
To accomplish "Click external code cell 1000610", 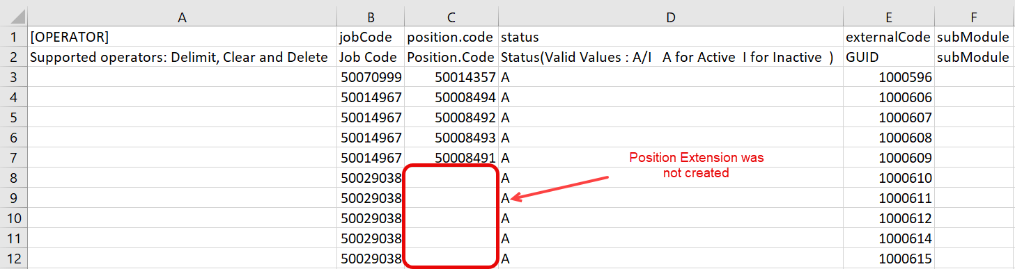I will tap(889, 179).
